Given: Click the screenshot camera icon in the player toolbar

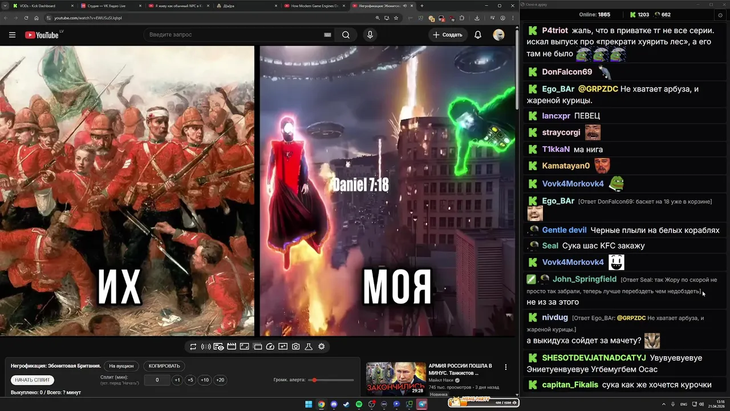Looking at the screenshot, I should point(296,346).
